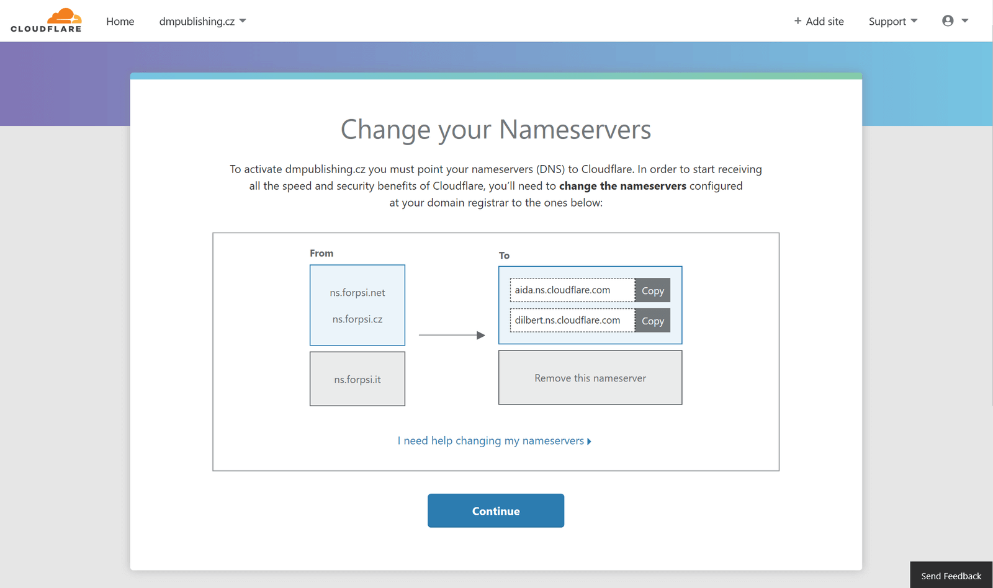Select the ns.forpsi.it text
The height and width of the screenshot is (588, 993).
pyautogui.click(x=357, y=379)
